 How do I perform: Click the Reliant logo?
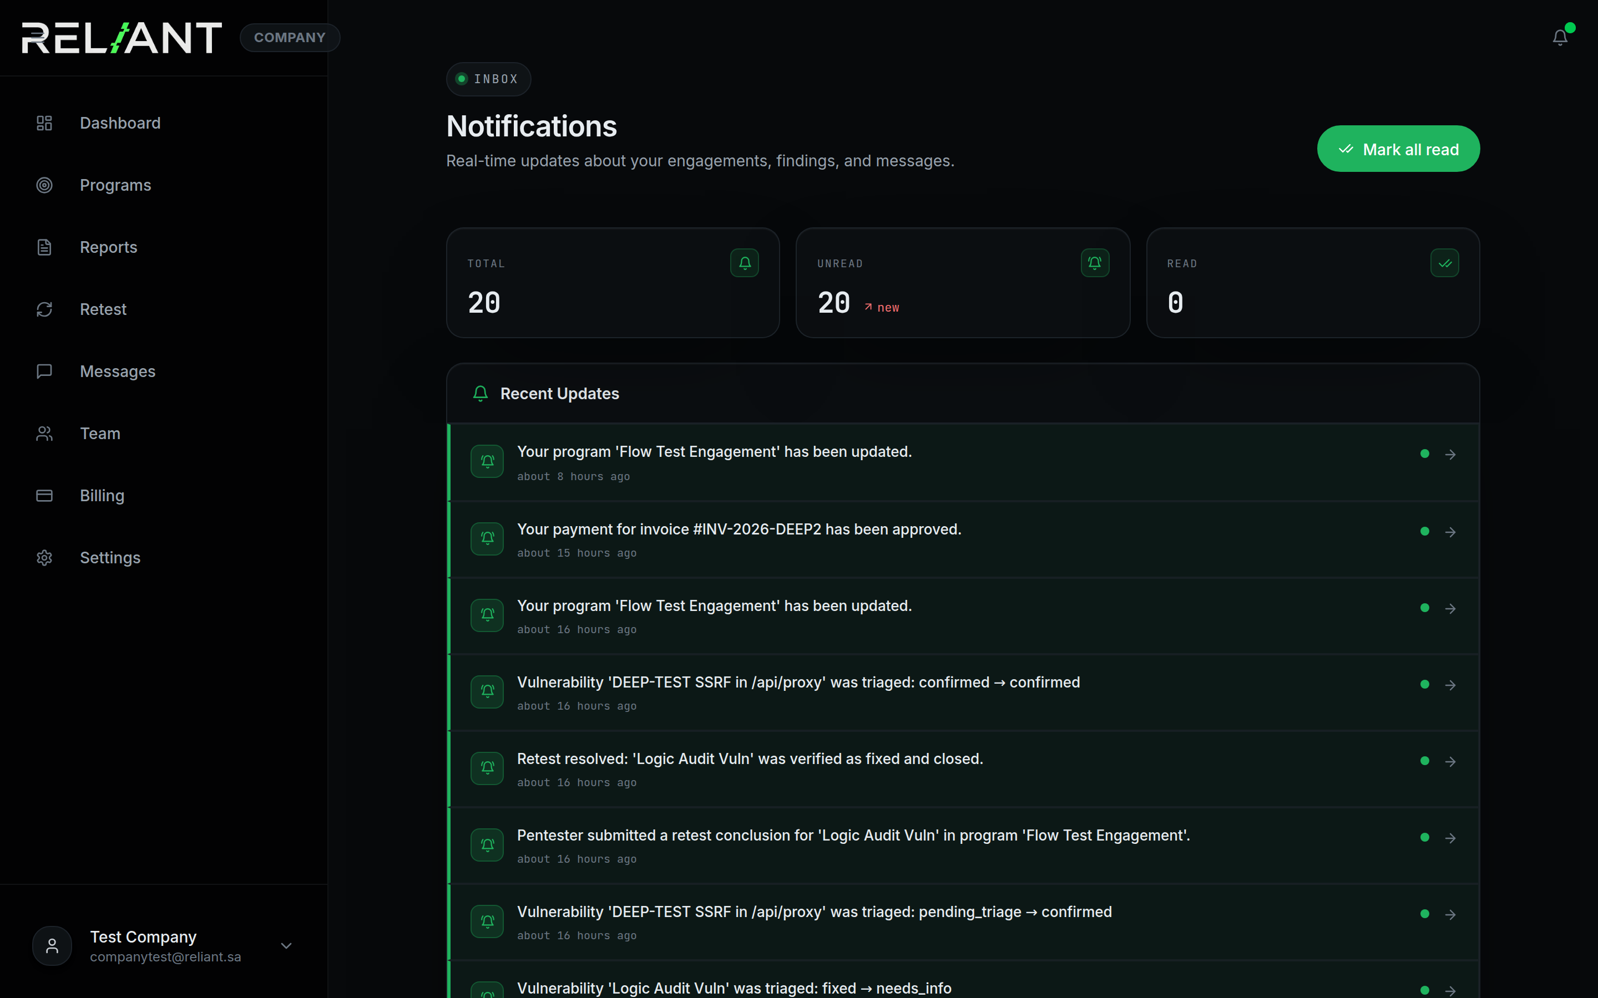pos(122,38)
